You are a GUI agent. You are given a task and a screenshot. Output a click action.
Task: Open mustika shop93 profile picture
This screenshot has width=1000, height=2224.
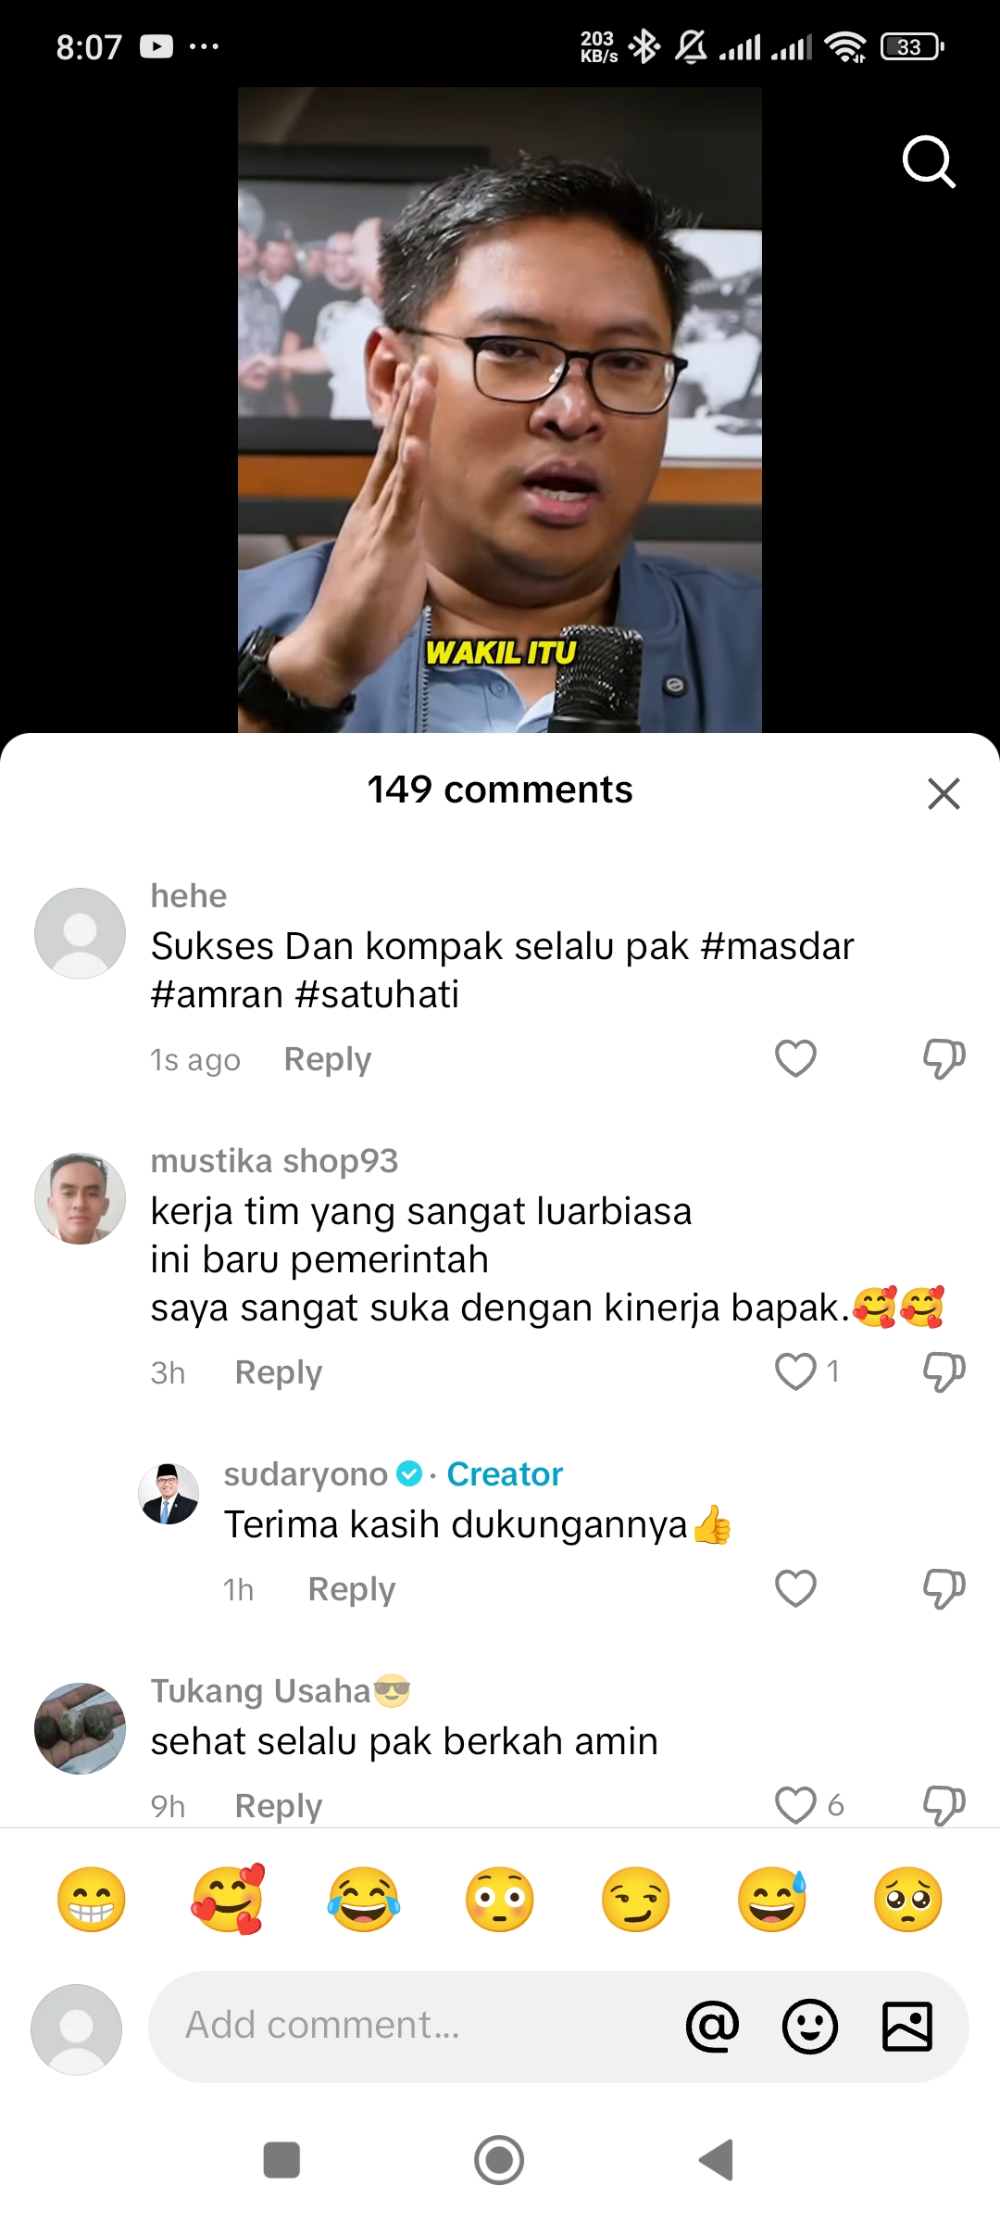[80, 1198]
